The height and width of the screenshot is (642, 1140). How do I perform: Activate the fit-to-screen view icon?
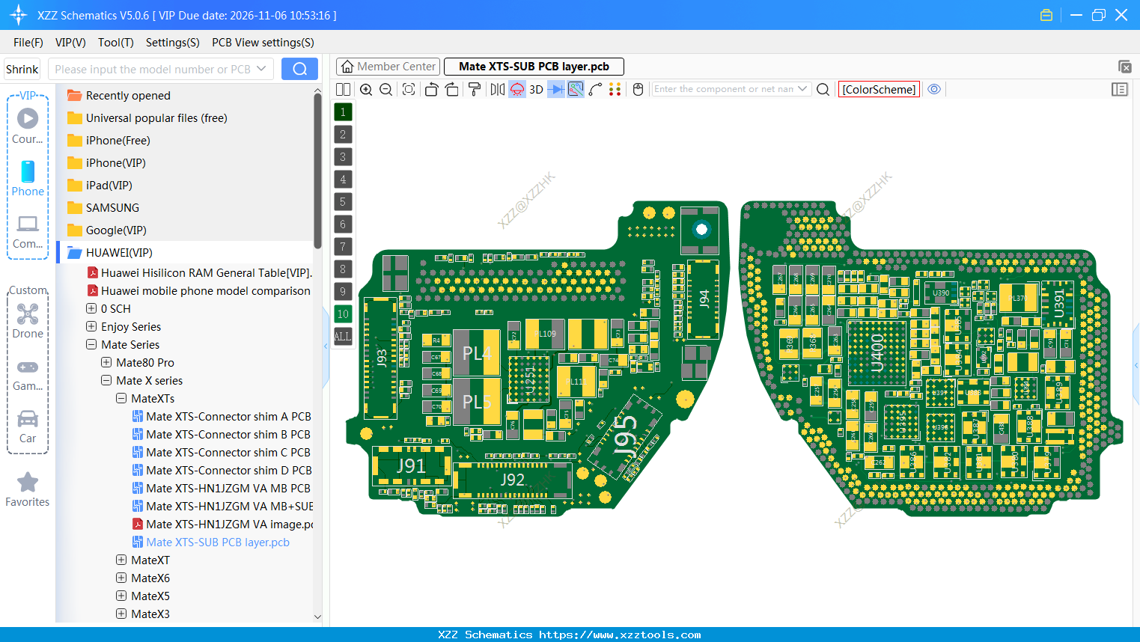tap(409, 89)
